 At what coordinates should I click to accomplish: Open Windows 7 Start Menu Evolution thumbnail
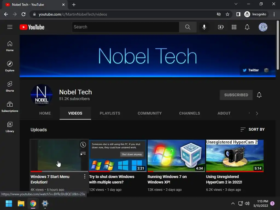[x=59, y=156]
